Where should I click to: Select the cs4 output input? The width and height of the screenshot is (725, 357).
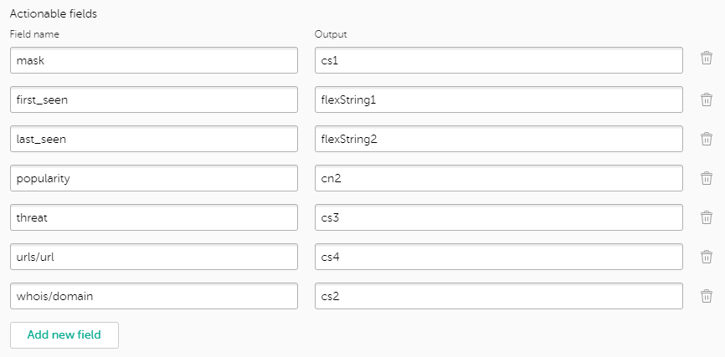(x=499, y=257)
